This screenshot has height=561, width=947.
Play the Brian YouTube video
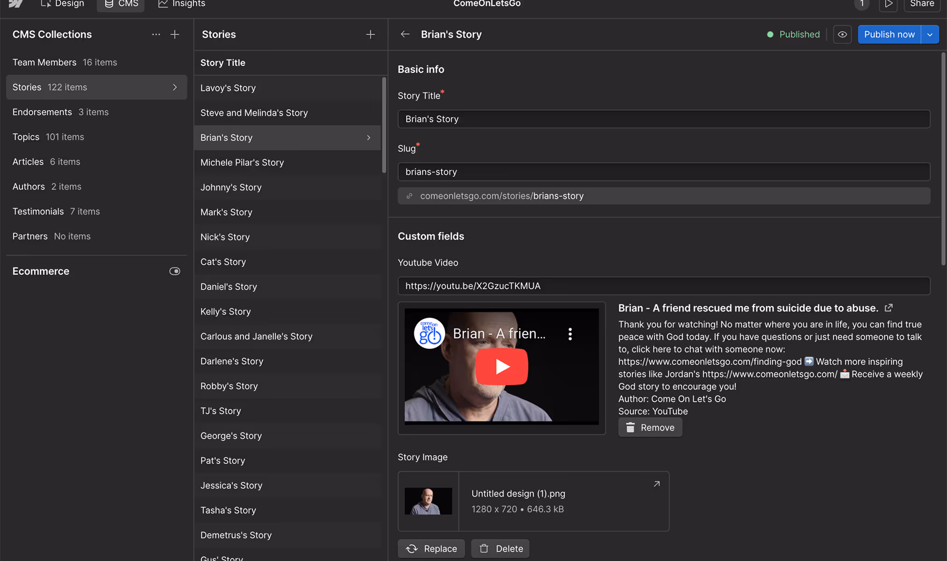(501, 367)
